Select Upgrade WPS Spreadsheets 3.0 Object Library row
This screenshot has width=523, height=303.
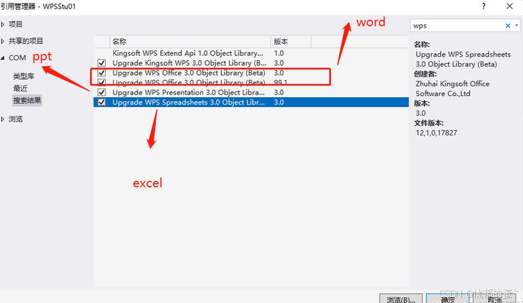tap(251, 102)
